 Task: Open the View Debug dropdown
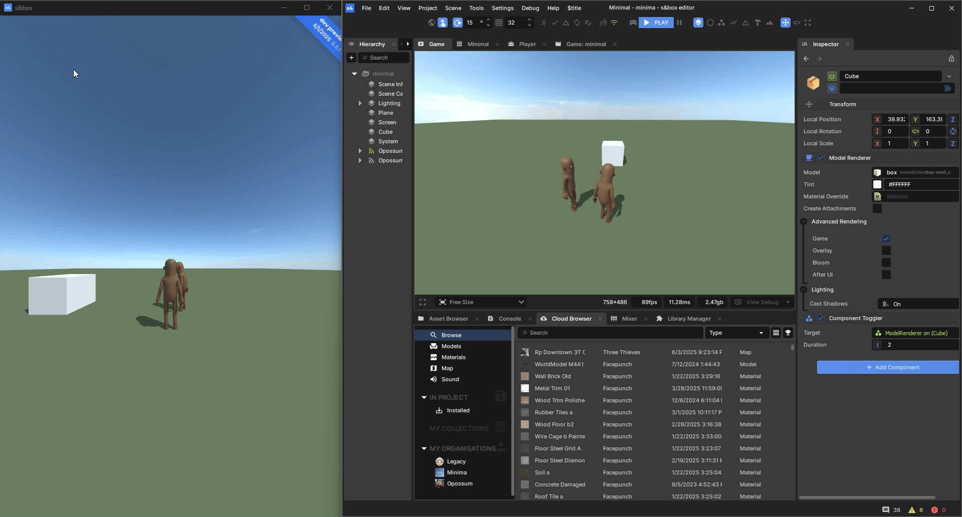(x=762, y=302)
